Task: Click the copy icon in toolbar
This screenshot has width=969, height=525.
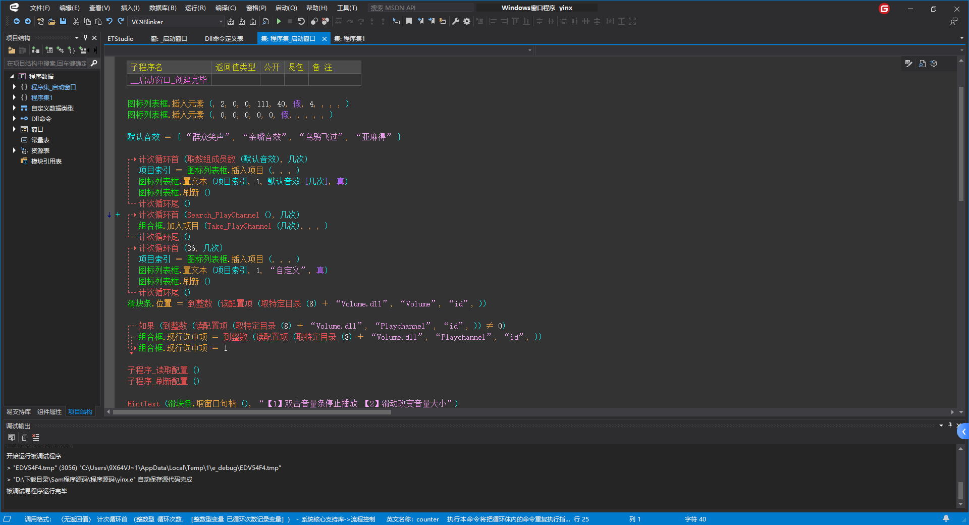Action: [x=87, y=21]
